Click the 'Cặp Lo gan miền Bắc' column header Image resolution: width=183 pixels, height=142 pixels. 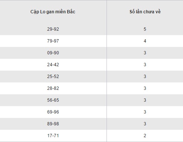coord(53,12)
